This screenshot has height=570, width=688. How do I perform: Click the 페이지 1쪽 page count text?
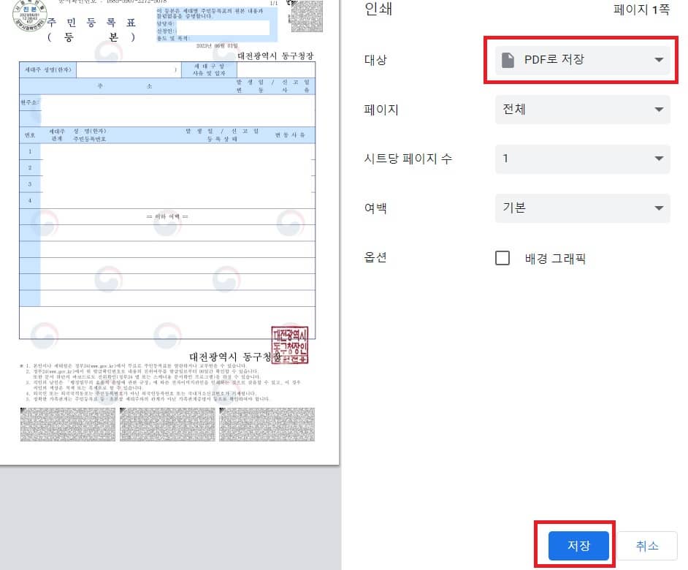[641, 9]
